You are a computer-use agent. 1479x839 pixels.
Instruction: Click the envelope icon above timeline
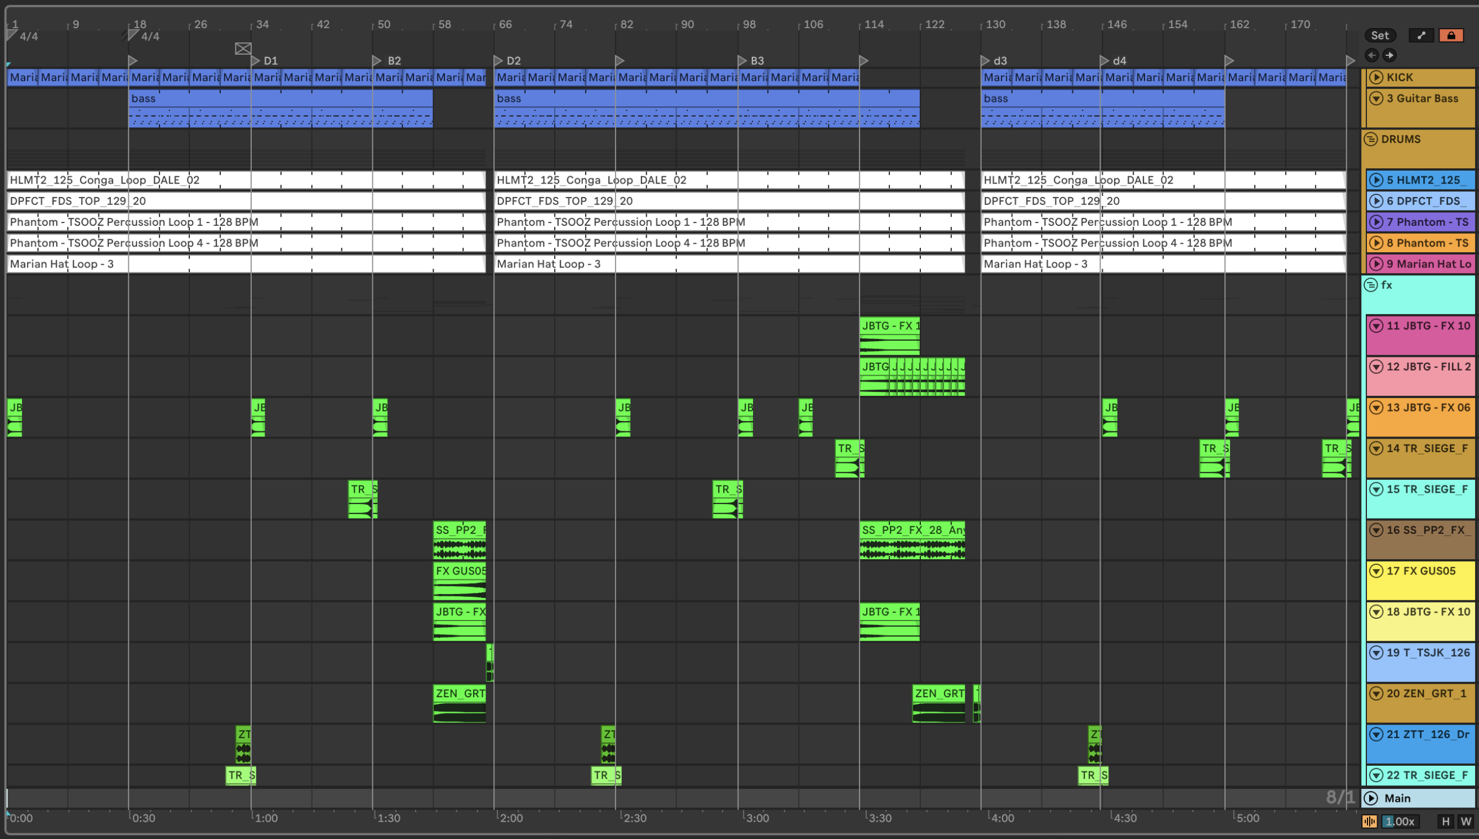click(243, 48)
